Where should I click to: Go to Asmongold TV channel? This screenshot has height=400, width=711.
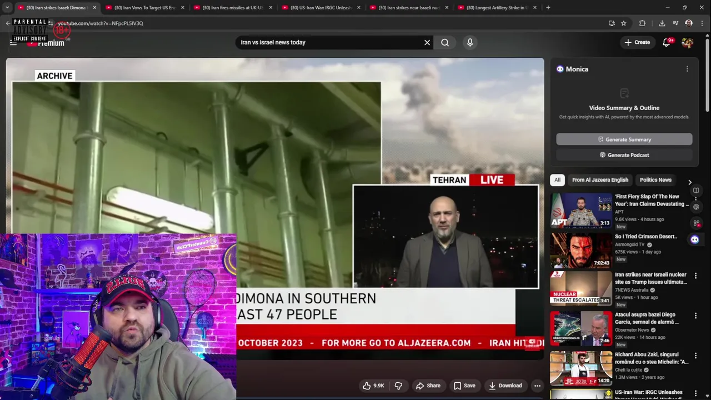tap(630, 244)
